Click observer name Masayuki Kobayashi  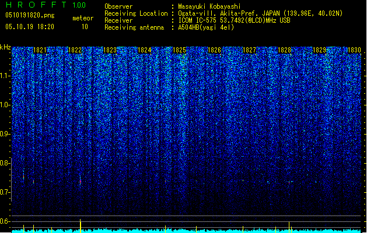209,6
